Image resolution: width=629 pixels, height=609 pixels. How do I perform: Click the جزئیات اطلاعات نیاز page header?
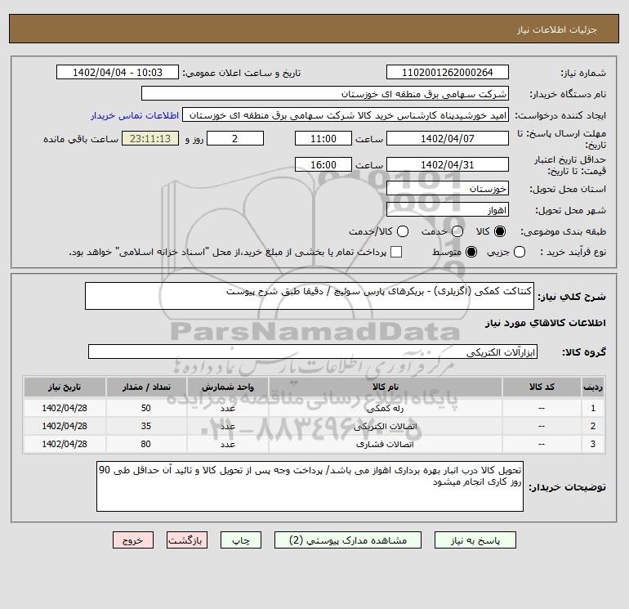tap(557, 29)
